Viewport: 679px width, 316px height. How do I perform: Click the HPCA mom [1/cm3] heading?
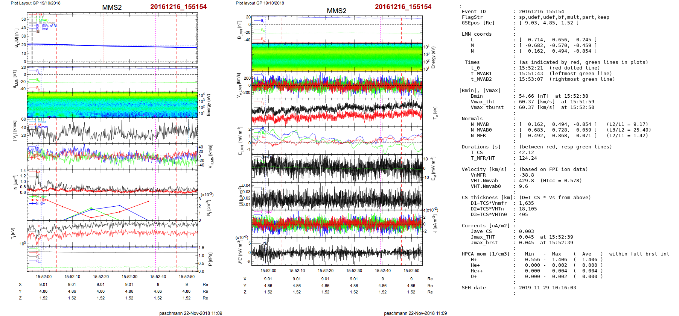pyautogui.click(x=486, y=254)
